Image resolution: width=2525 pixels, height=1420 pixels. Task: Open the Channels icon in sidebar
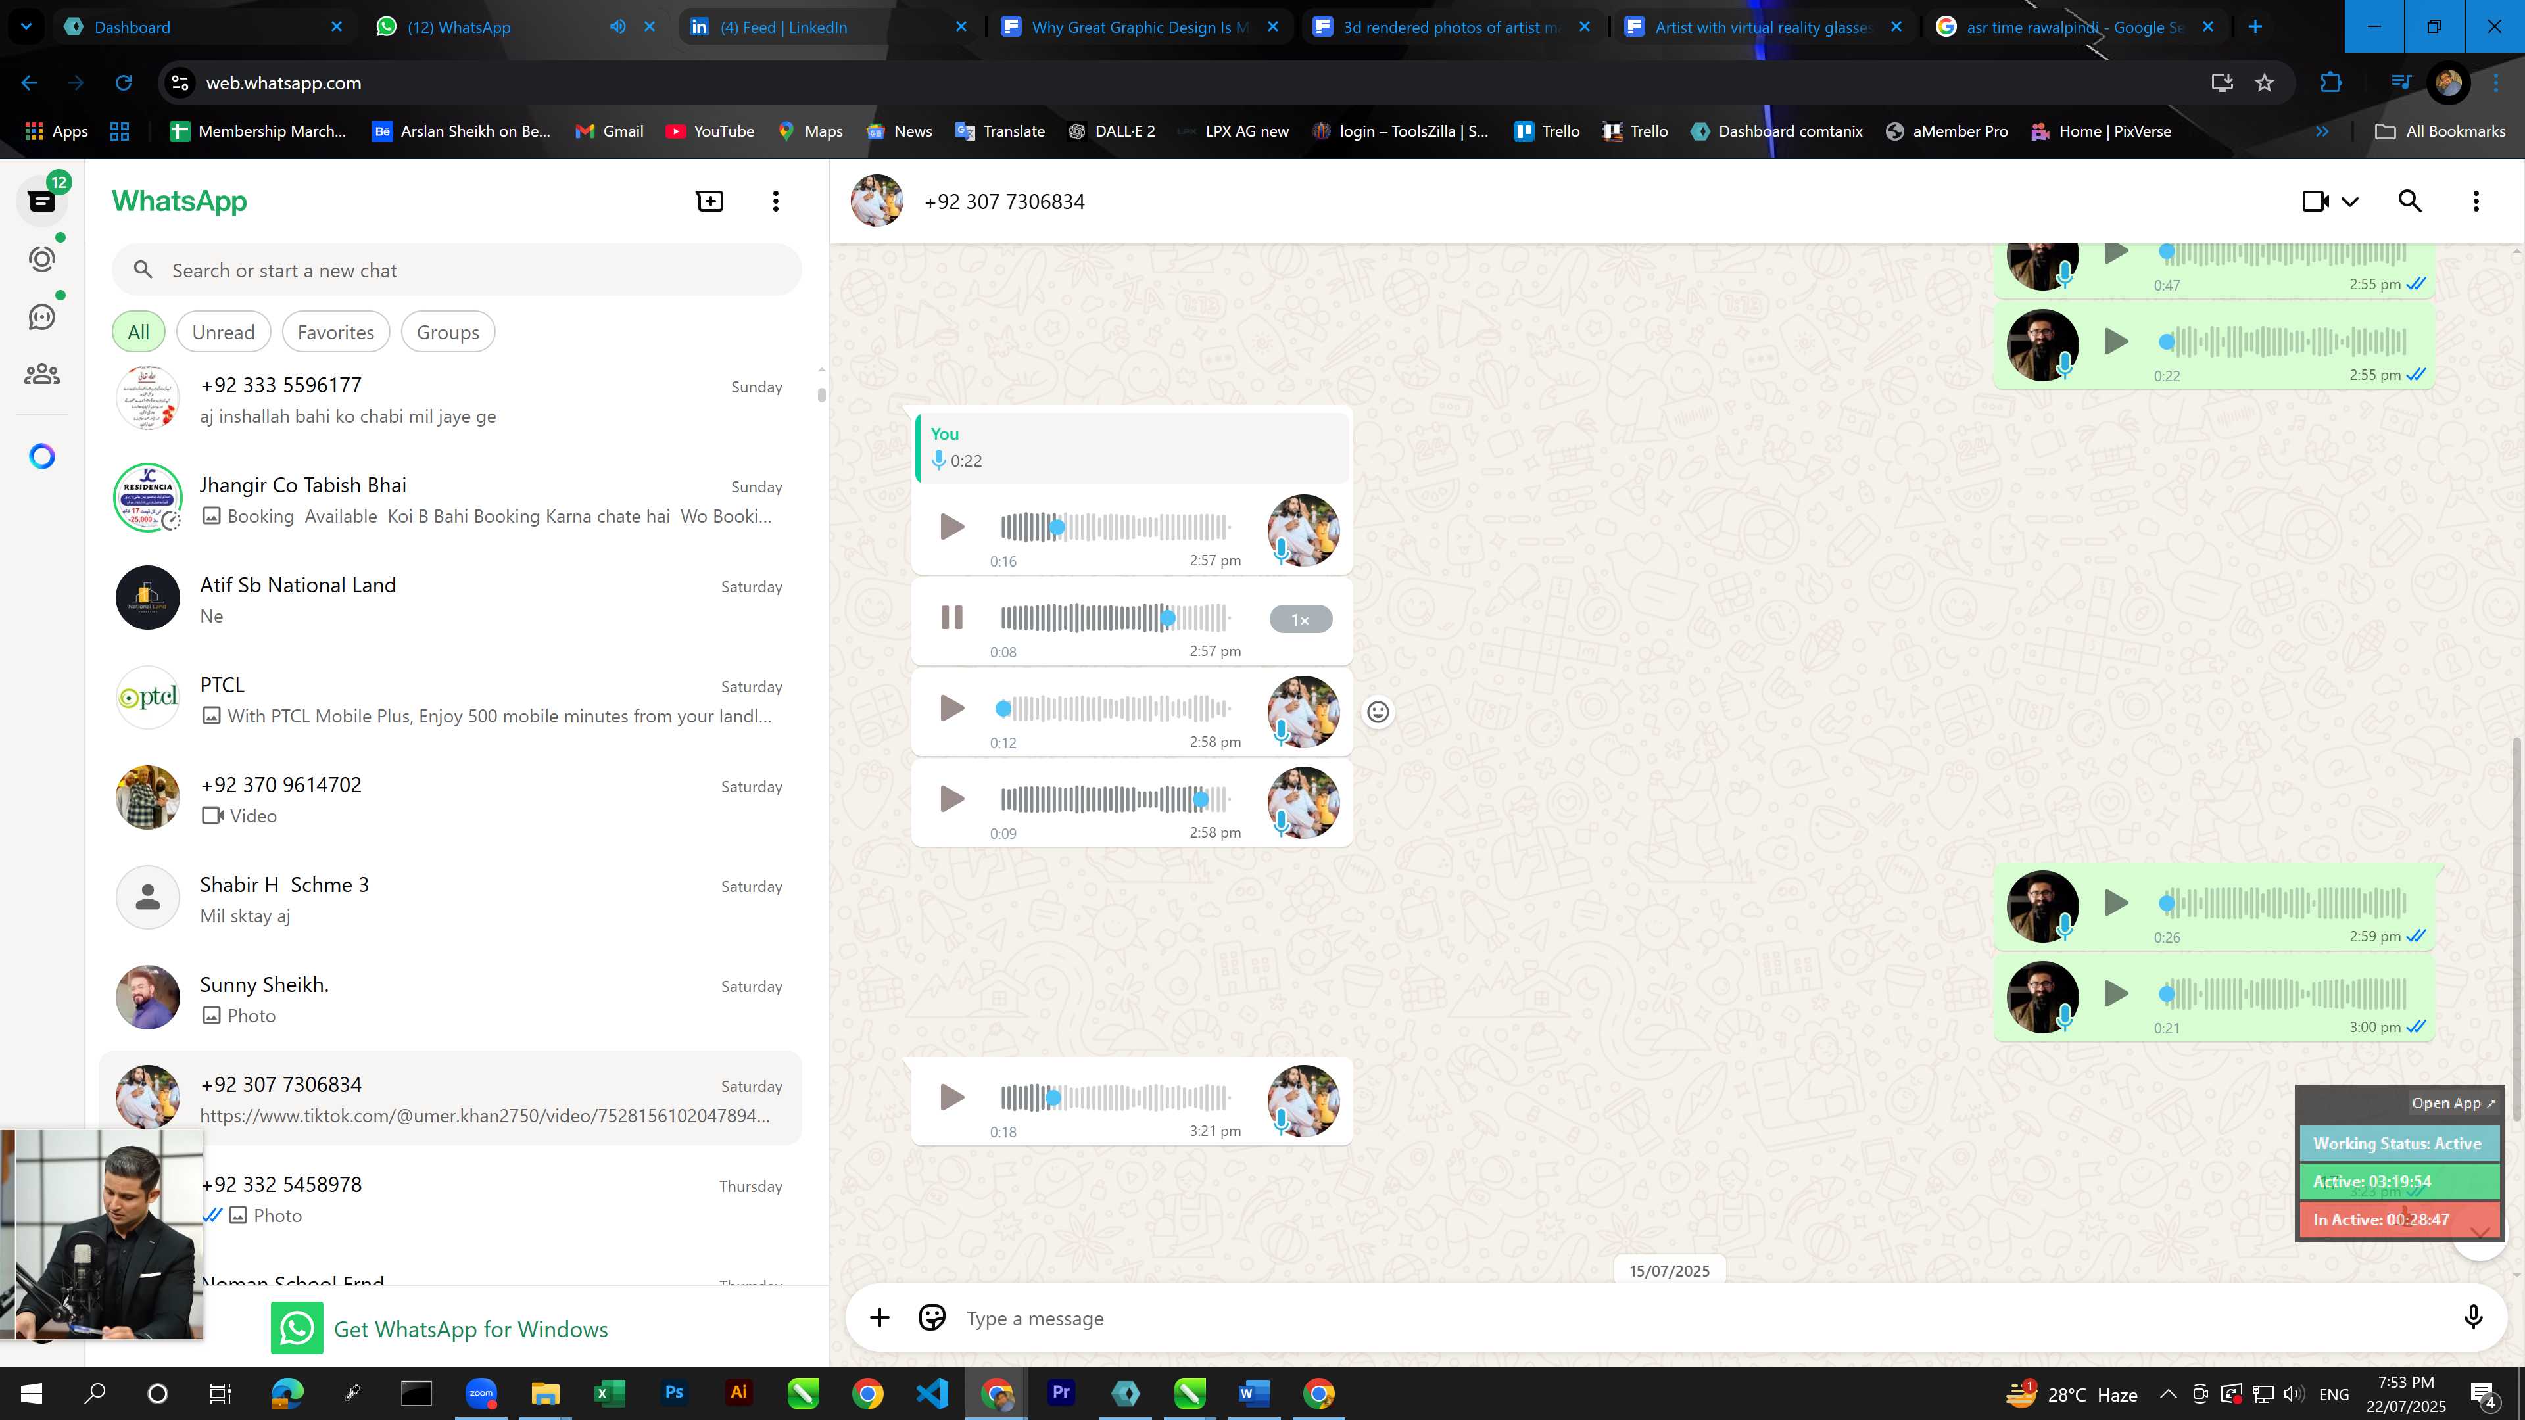click(42, 316)
